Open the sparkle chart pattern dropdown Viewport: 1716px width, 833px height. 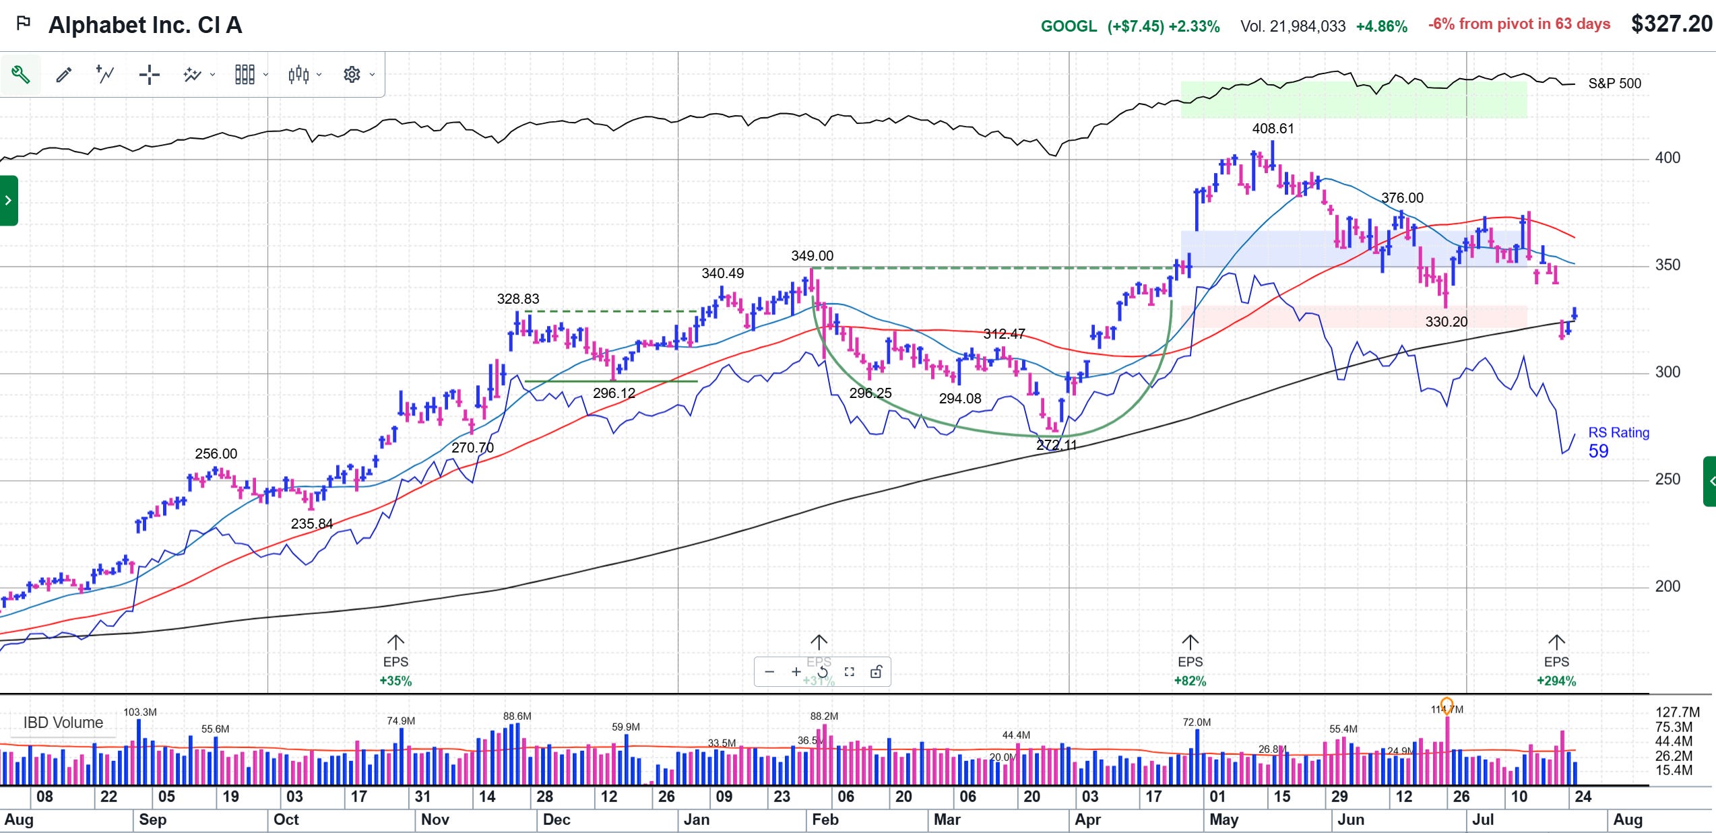(199, 74)
